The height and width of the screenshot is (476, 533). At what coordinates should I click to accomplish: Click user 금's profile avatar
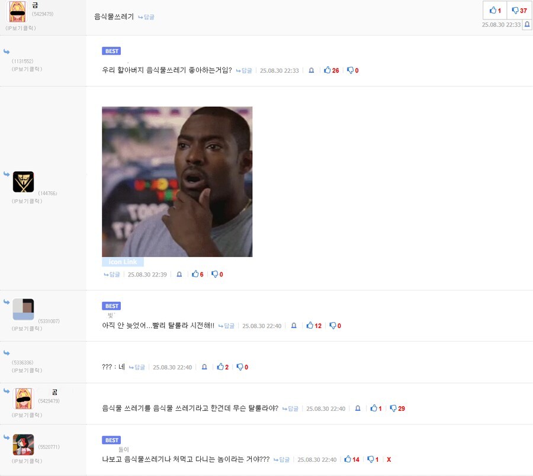pos(17,12)
